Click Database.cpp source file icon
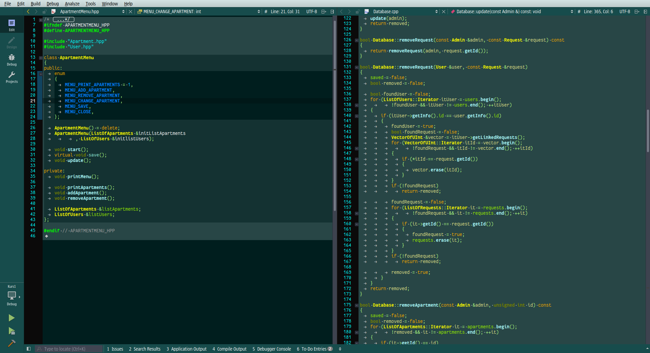This screenshot has width=650, height=353. (367, 11)
